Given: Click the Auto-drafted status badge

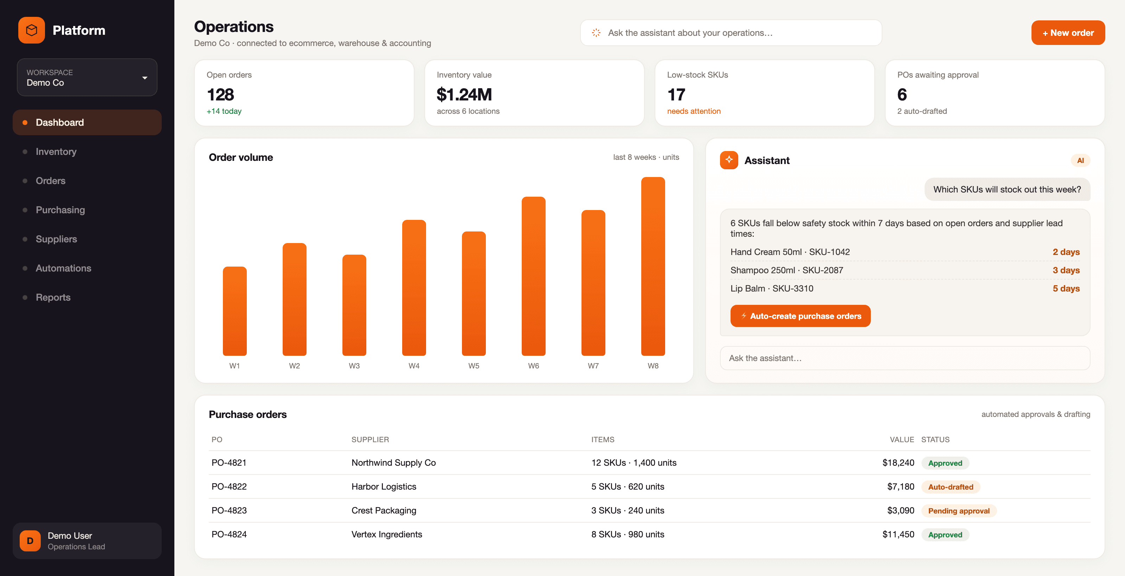Looking at the screenshot, I should pos(950,487).
